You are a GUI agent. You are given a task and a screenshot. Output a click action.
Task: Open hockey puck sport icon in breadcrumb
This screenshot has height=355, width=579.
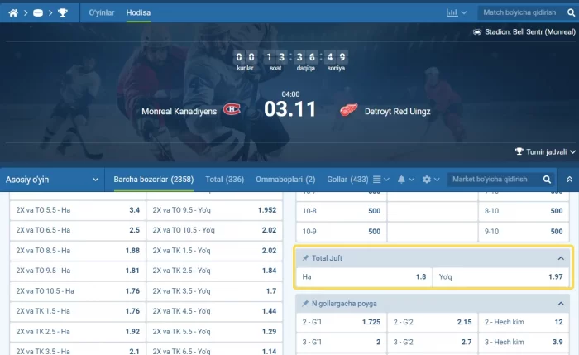coord(38,13)
